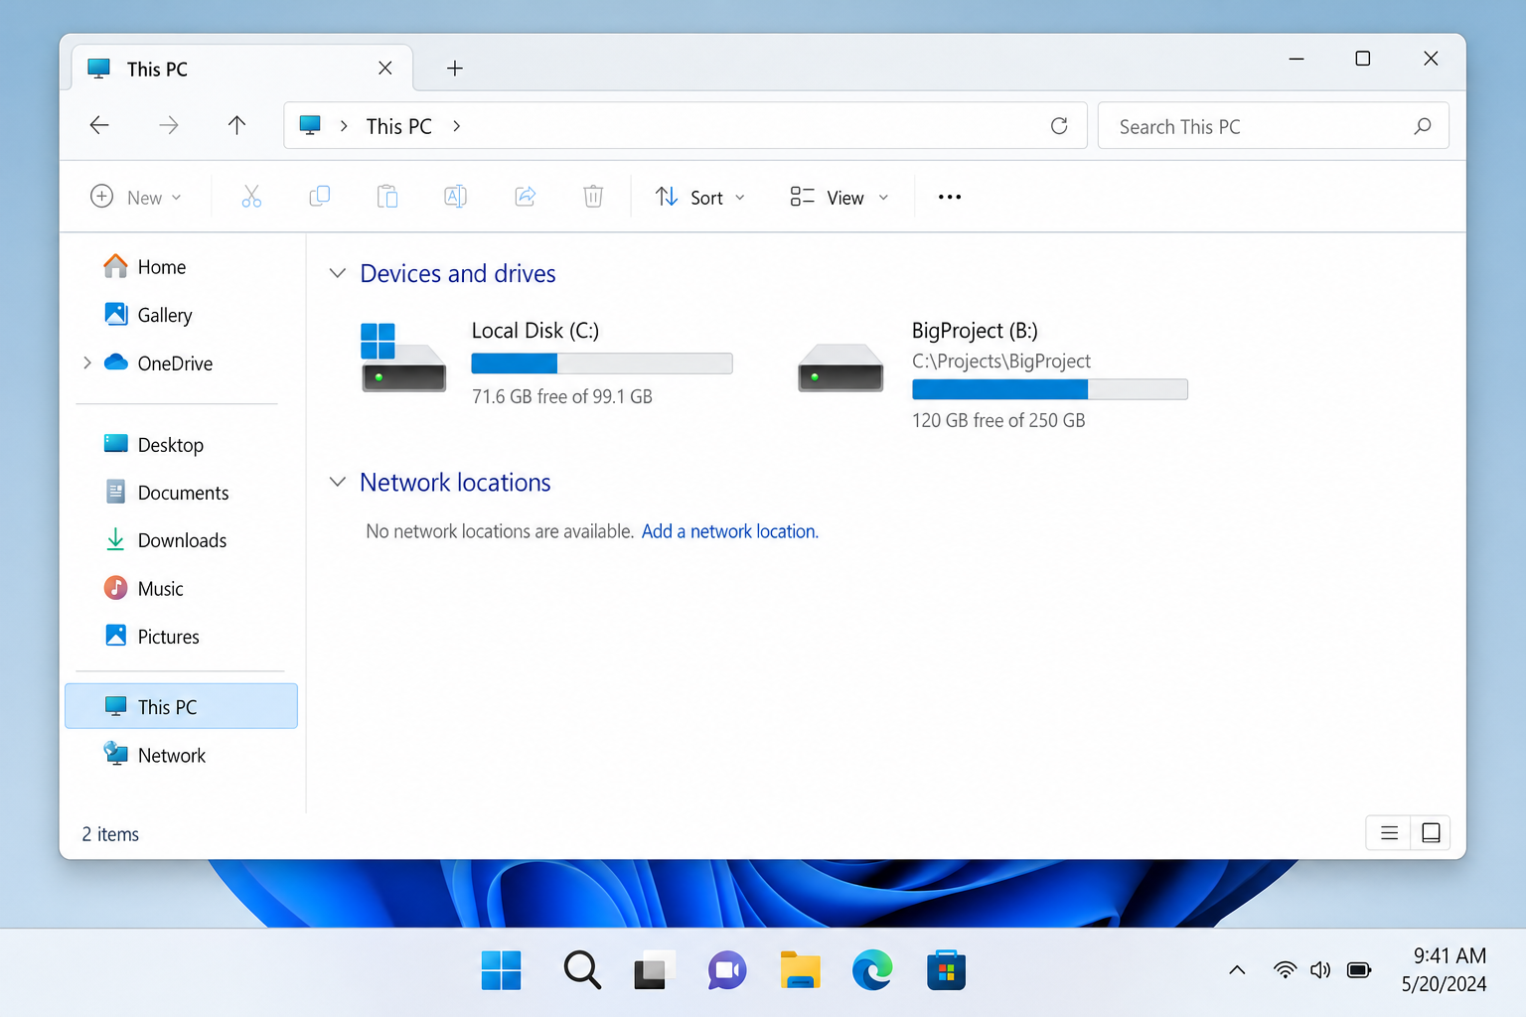The image size is (1526, 1017).
Task: Click the Add a network location link
Action: pyautogui.click(x=730, y=531)
